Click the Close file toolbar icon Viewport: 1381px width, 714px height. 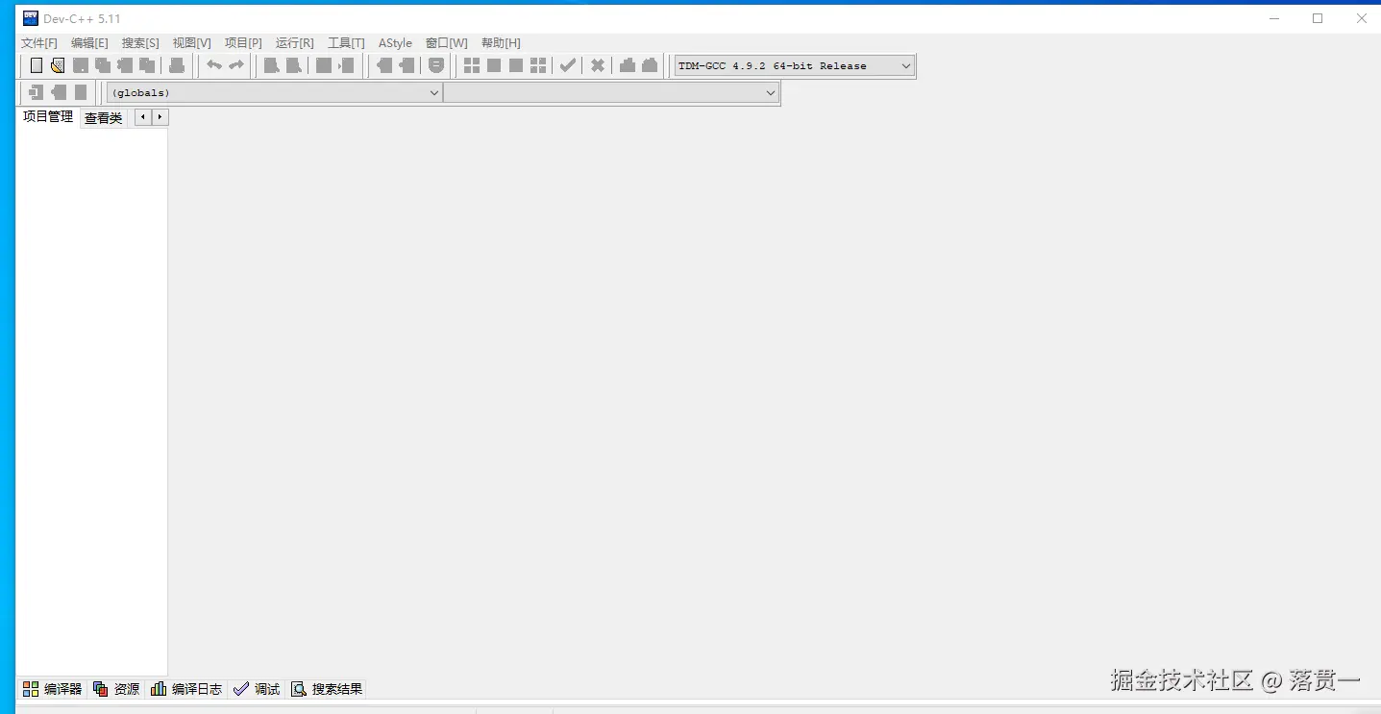[125, 65]
